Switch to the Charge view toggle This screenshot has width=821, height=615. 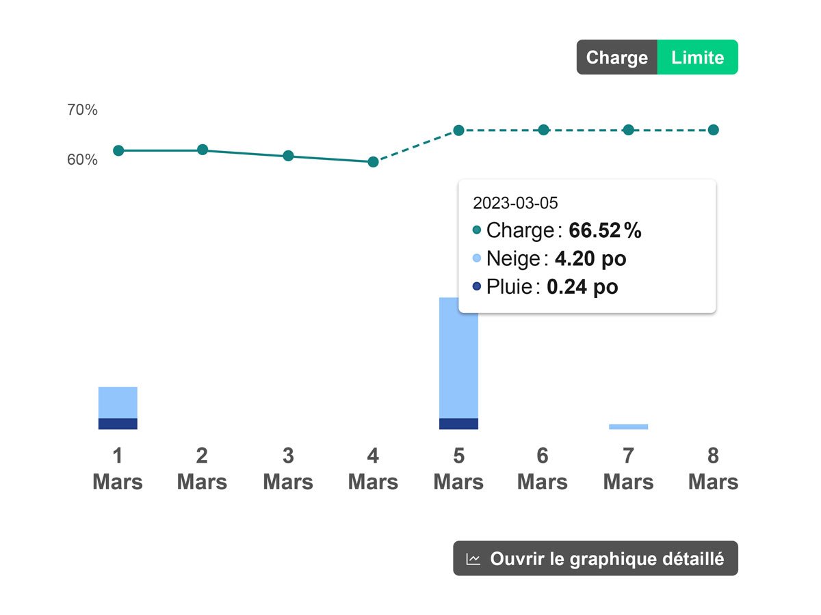point(616,57)
